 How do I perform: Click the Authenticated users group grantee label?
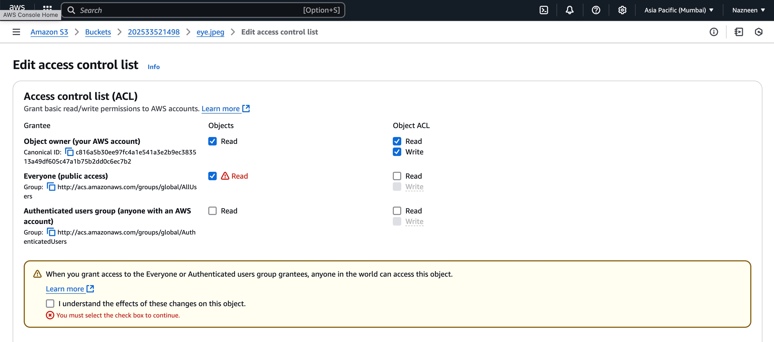click(x=107, y=216)
